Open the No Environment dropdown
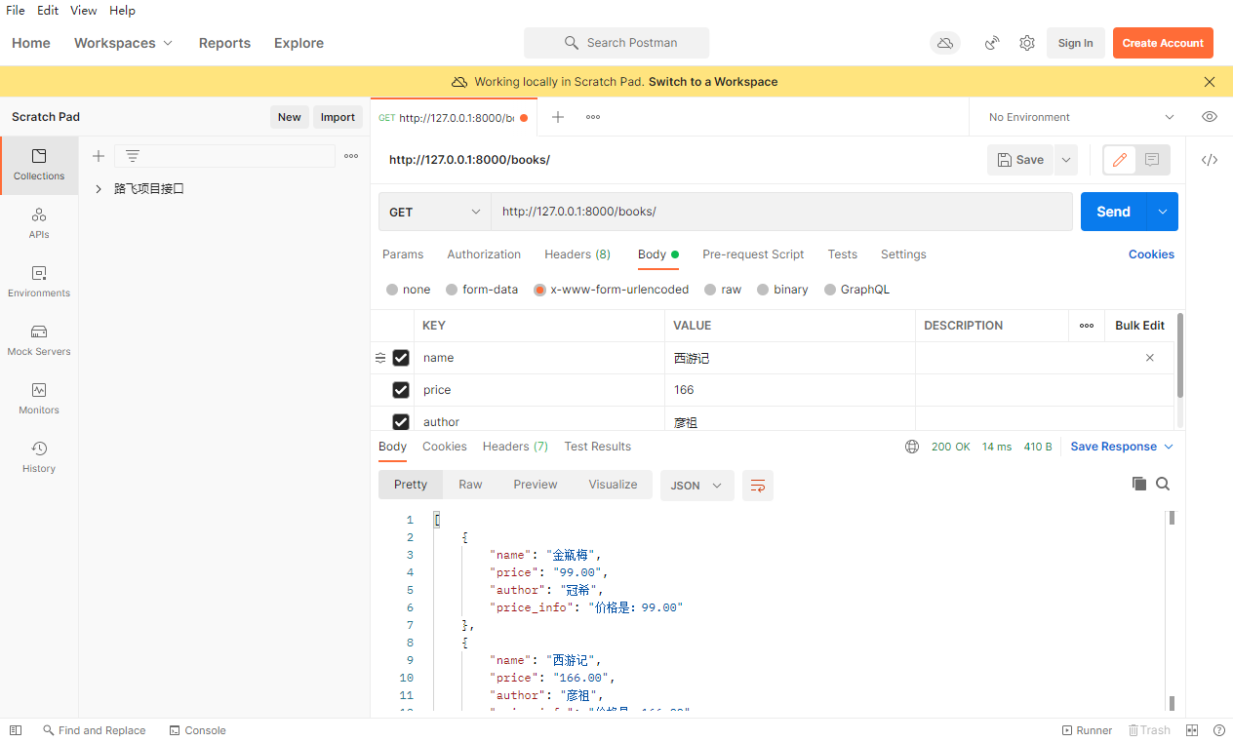The image size is (1233, 742). point(1080,117)
